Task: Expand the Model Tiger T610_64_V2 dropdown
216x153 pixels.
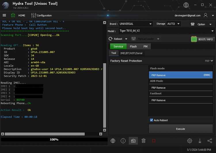Action: [213, 31]
